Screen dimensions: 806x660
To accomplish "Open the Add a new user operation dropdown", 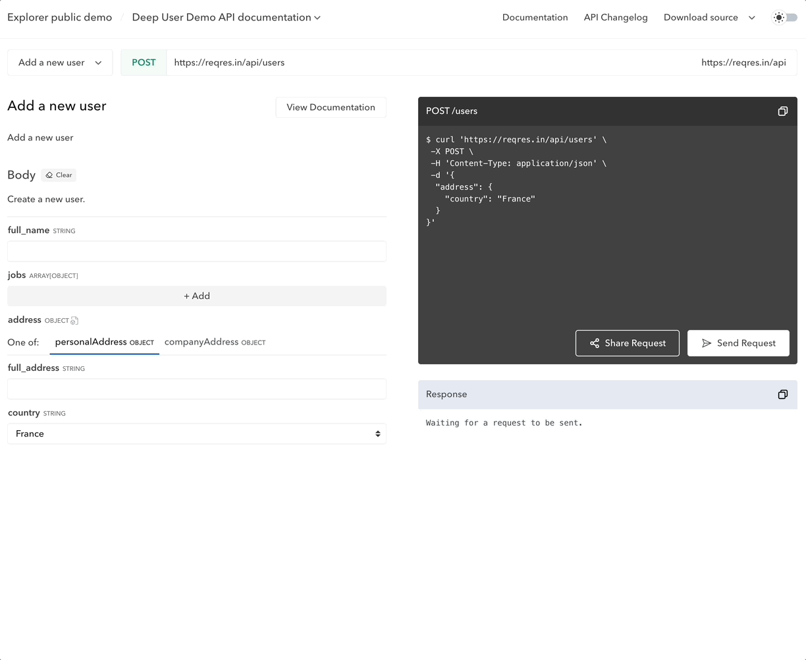I will pyautogui.click(x=60, y=63).
